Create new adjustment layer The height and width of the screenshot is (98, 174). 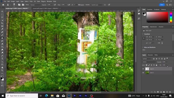[161, 92]
